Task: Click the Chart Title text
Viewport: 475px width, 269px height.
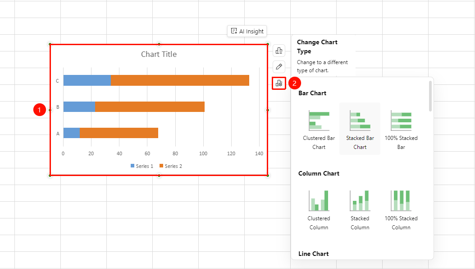Action: point(159,54)
